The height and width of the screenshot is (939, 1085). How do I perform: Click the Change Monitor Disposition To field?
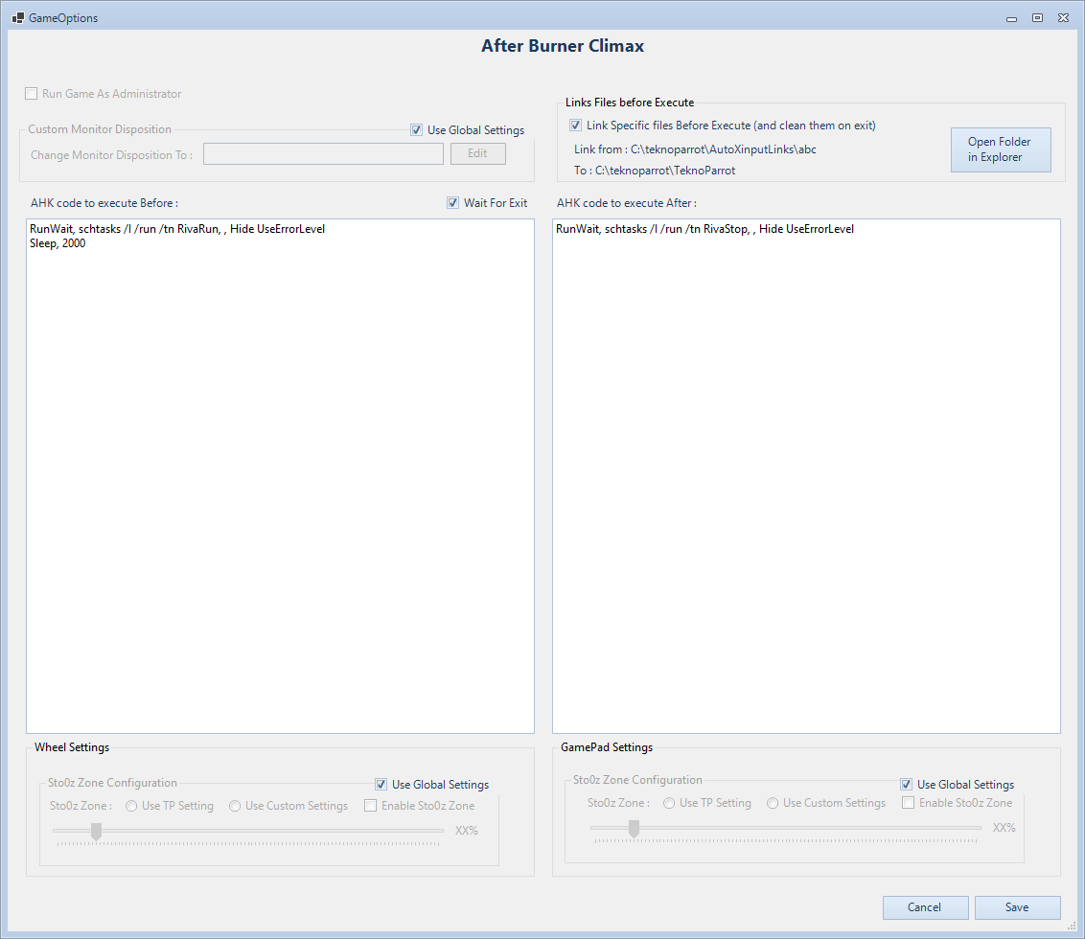click(x=323, y=153)
